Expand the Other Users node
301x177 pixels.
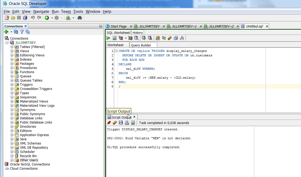12,160
